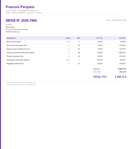This screenshot has width=132, height=149.
Task: Click the Qté column header
Action: (x=79, y=38)
